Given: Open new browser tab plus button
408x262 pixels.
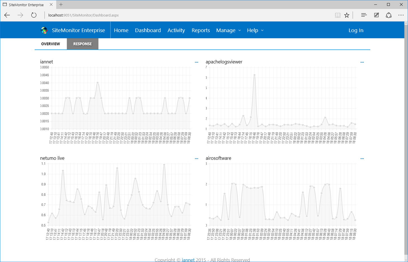Looking at the screenshot, I should (x=61, y=4).
